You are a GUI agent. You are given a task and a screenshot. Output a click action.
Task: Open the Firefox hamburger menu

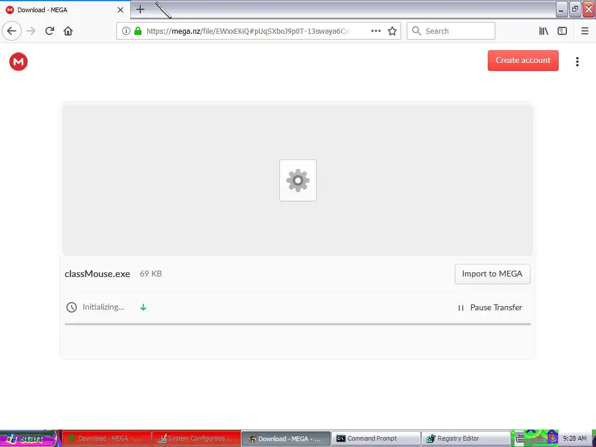[x=584, y=31]
